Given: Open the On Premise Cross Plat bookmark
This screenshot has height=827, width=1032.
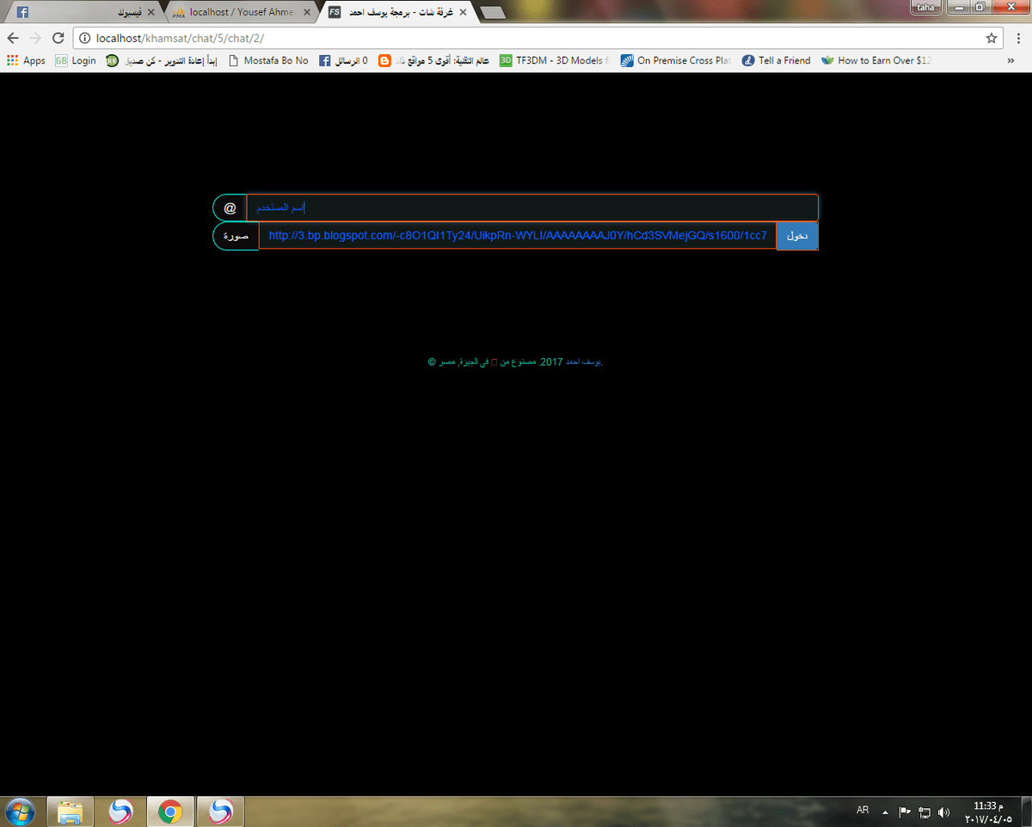Looking at the screenshot, I should [675, 61].
